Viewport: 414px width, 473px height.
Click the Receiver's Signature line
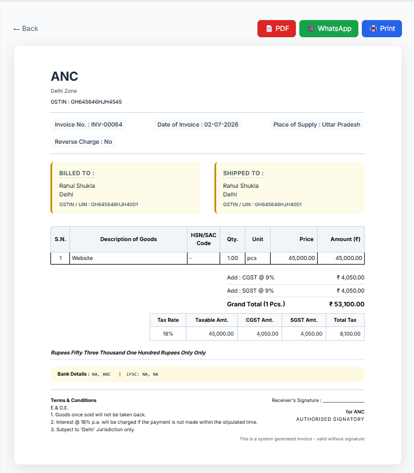[318, 400]
